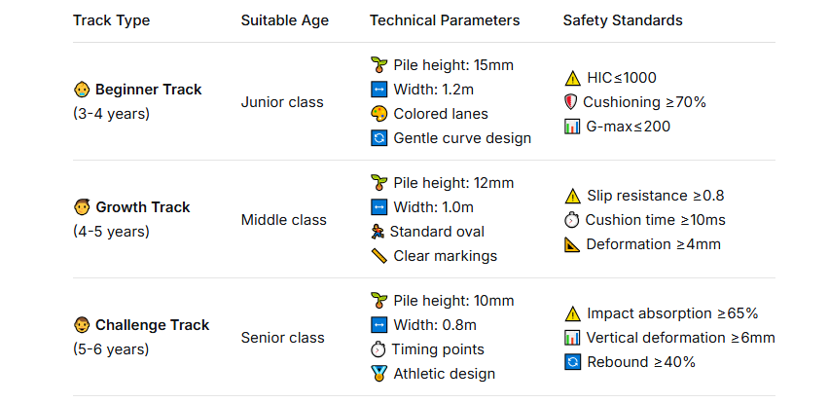This screenshot has height=403, width=829.
Task: Click the bar chart icon beside G-max≤200
Action: click(572, 126)
